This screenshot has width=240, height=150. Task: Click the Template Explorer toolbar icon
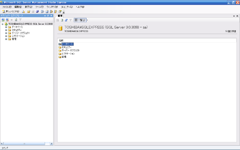[55, 11]
